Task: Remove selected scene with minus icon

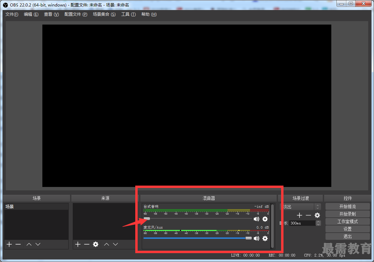Action: coord(18,244)
